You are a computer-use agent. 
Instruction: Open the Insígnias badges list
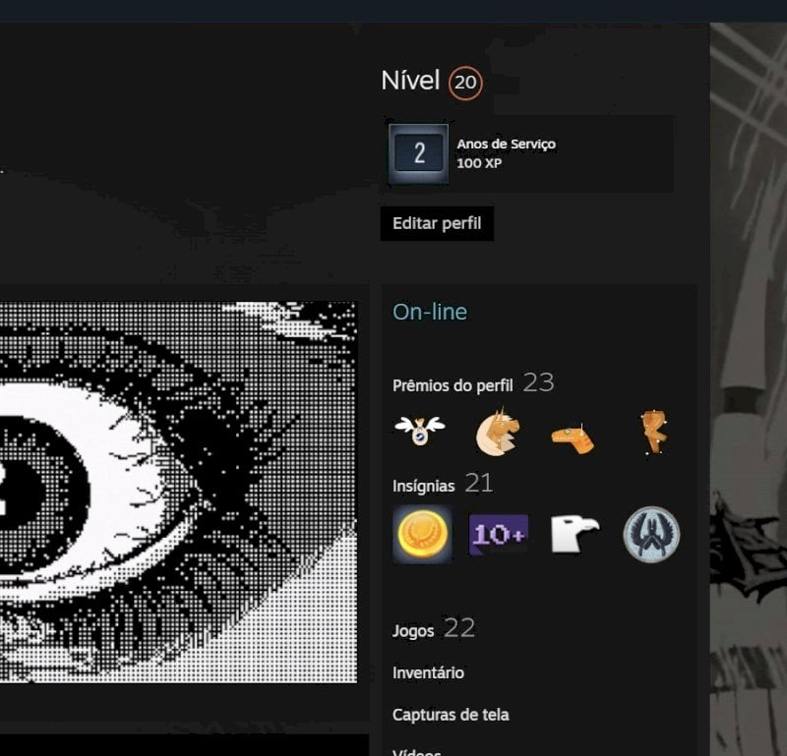pos(423,486)
